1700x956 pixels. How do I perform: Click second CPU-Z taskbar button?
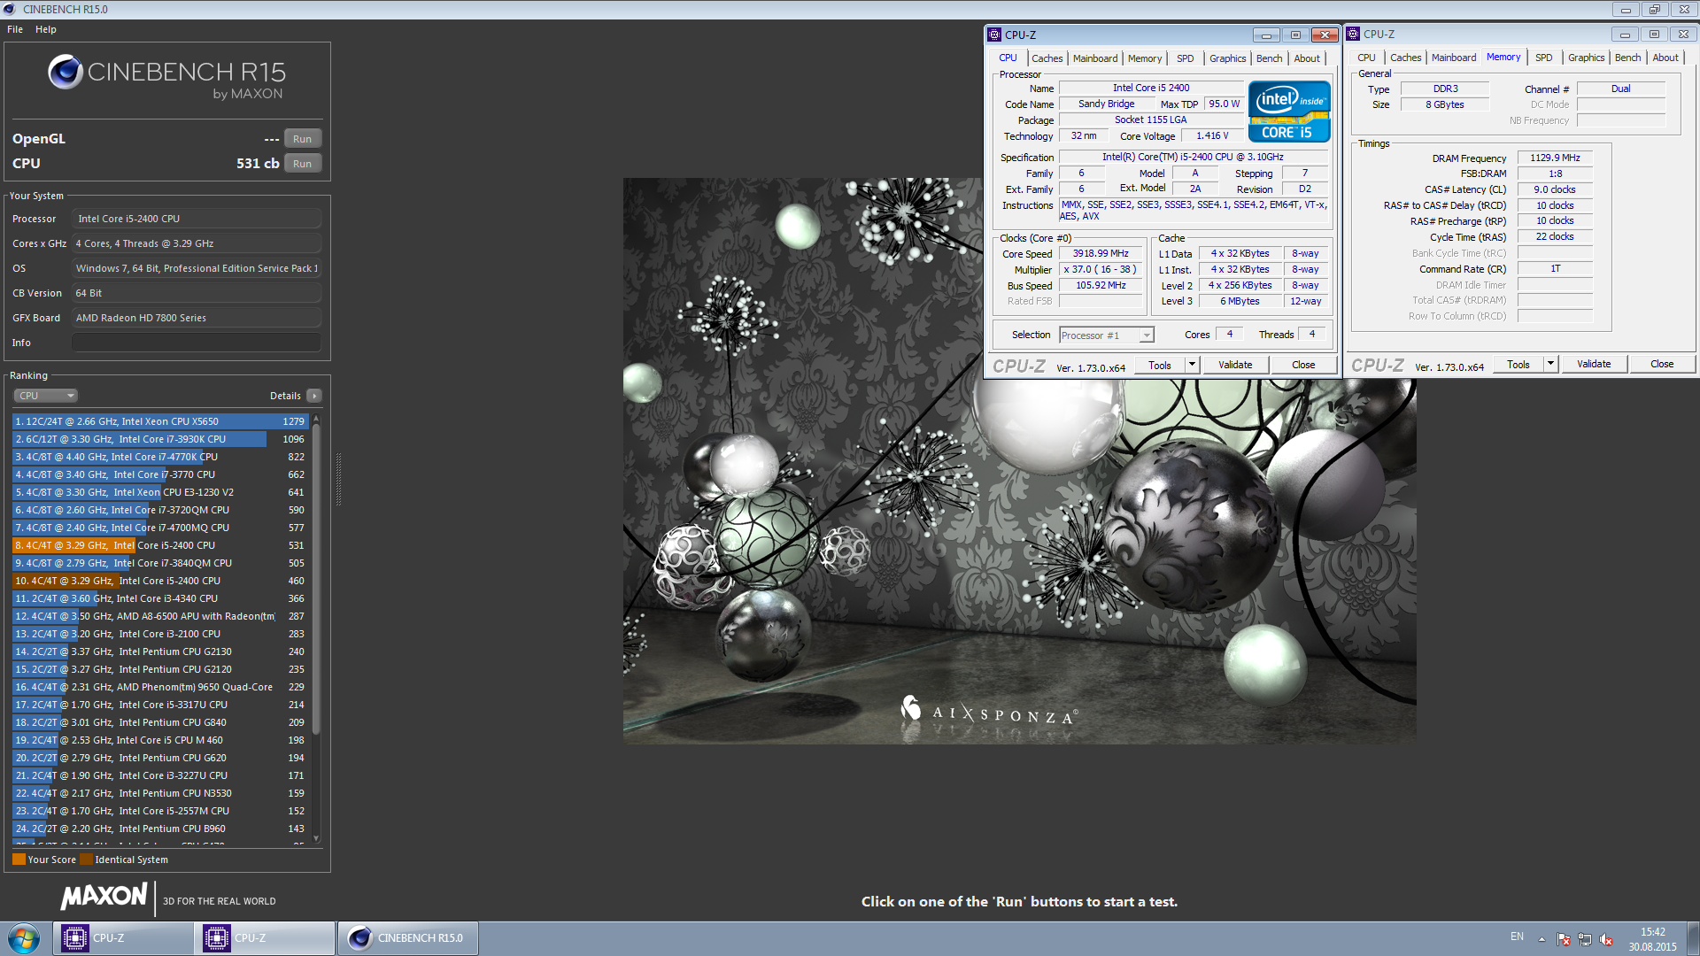265,938
